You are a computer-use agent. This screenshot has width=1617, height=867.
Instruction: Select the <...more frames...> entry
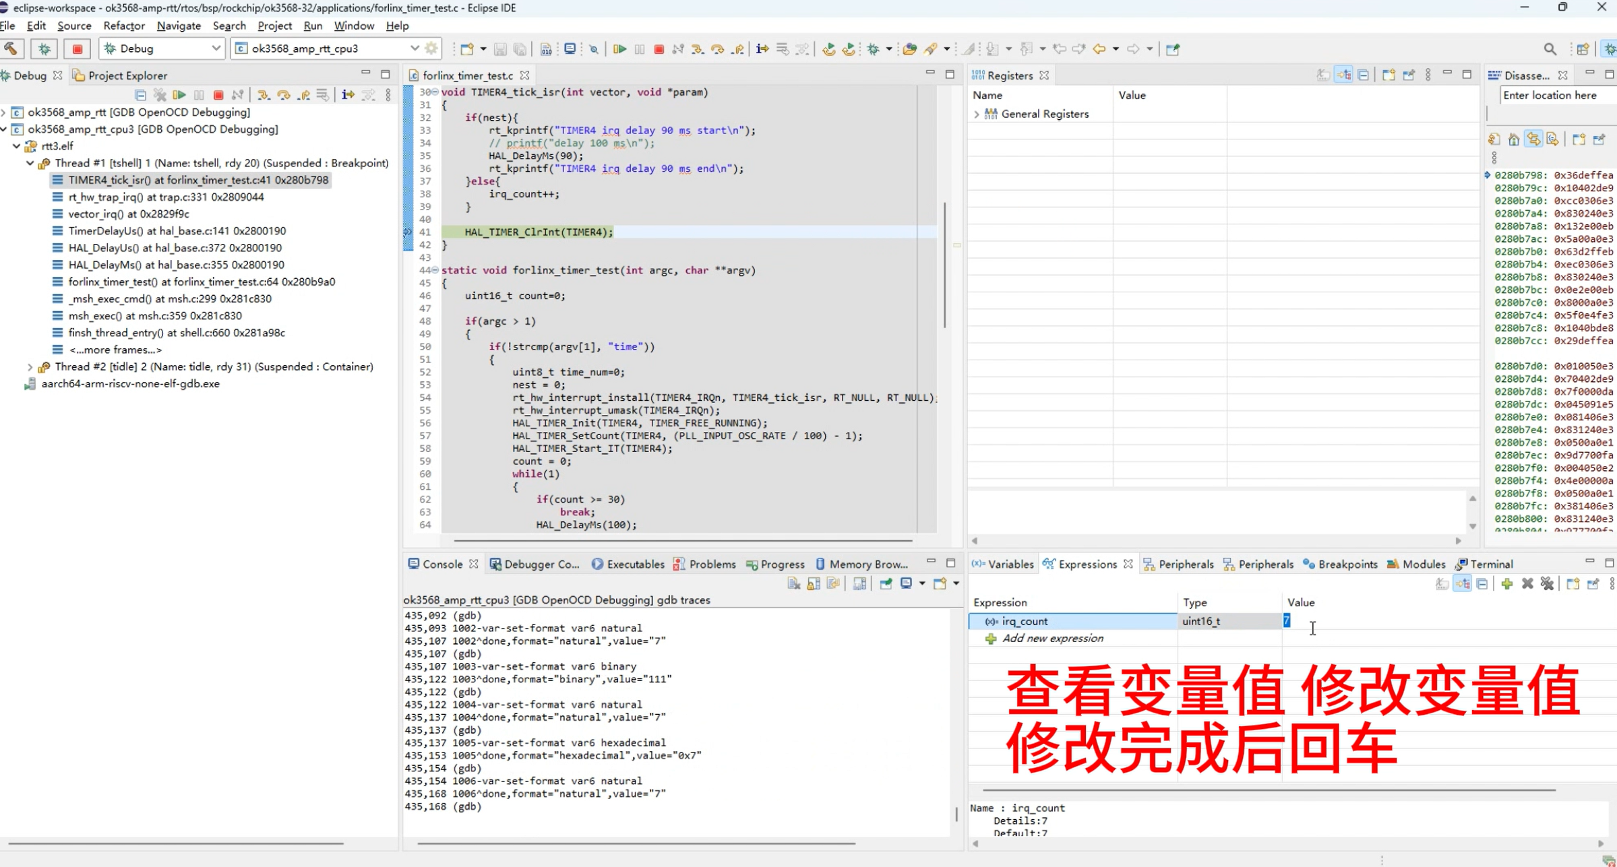(115, 350)
